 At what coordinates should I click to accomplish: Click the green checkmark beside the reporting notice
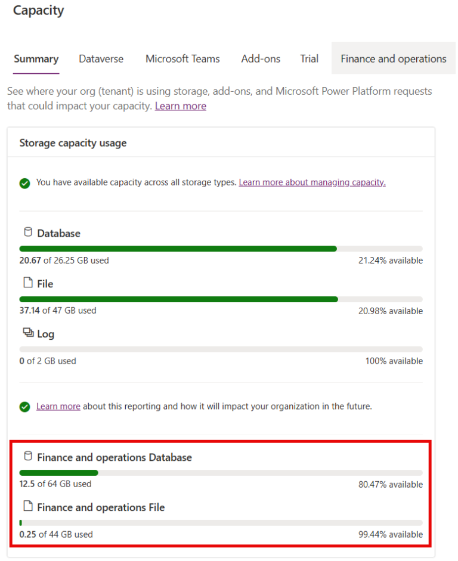(x=24, y=406)
